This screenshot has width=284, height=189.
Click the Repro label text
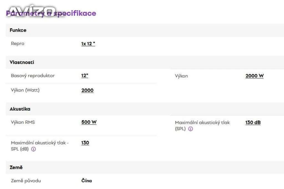(17, 44)
